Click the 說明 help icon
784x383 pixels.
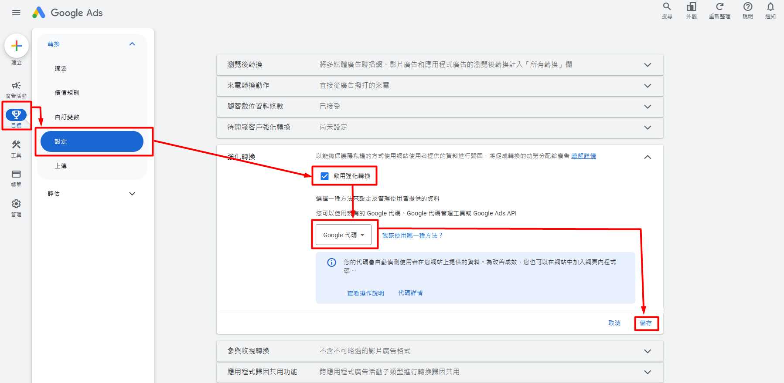click(748, 7)
